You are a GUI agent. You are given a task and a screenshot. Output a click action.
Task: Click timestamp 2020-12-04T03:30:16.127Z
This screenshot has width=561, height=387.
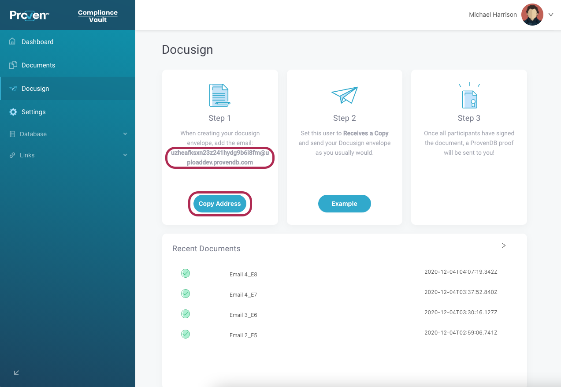pyautogui.click(x=461, y=313)
